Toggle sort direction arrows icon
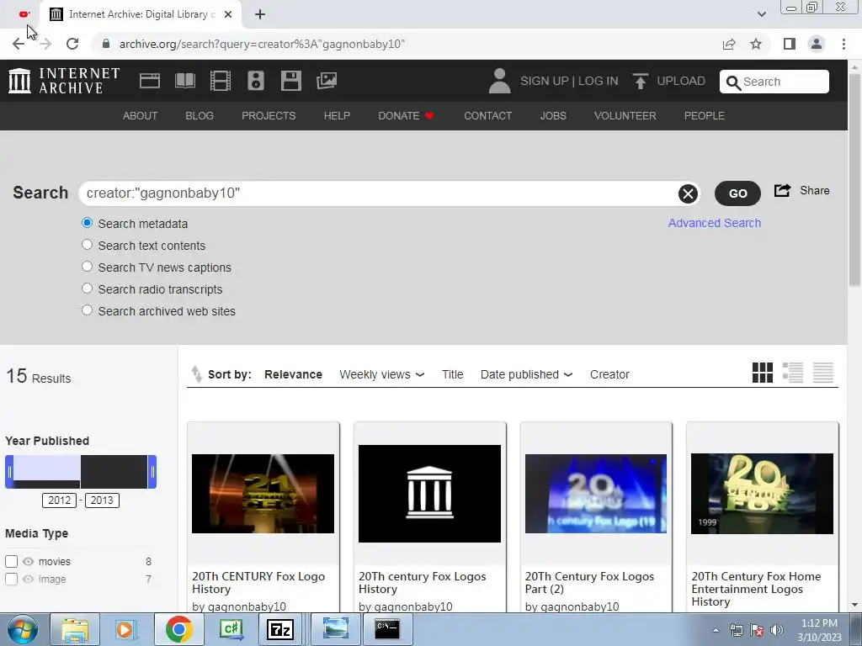 [x=196, y=373]
